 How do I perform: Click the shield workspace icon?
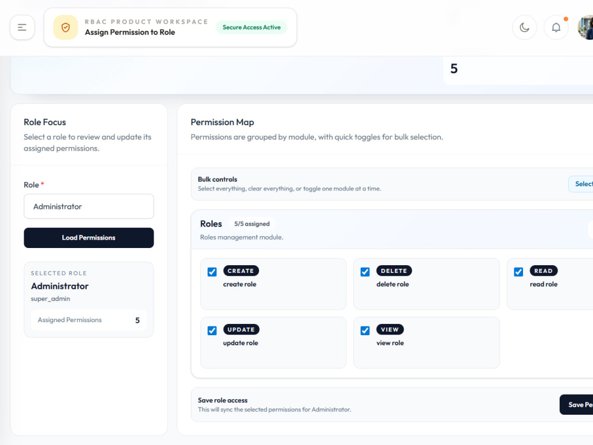65,27
